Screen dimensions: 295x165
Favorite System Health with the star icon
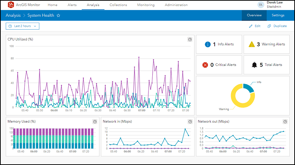[59, 16]
